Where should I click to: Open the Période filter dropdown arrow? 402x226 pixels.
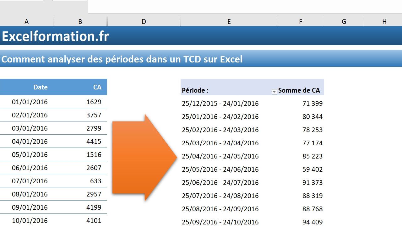click(274, 91)
